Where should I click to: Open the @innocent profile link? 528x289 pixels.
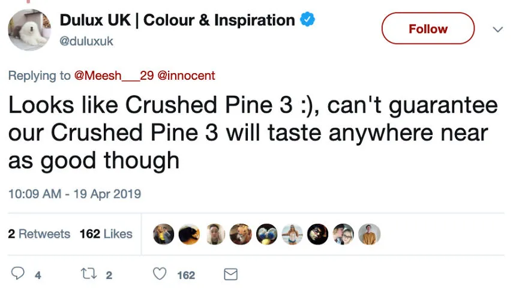(x=186, y=76)
